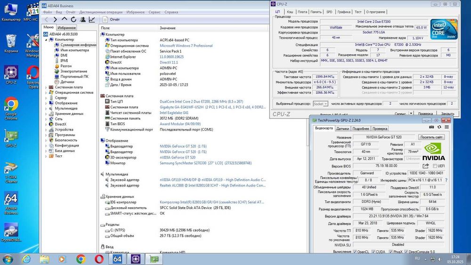
Task: Expand Операционная система tree node
Action: point(46,93)
